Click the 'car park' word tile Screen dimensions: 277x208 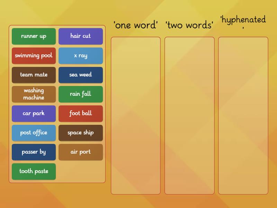(x=34, y=113)
